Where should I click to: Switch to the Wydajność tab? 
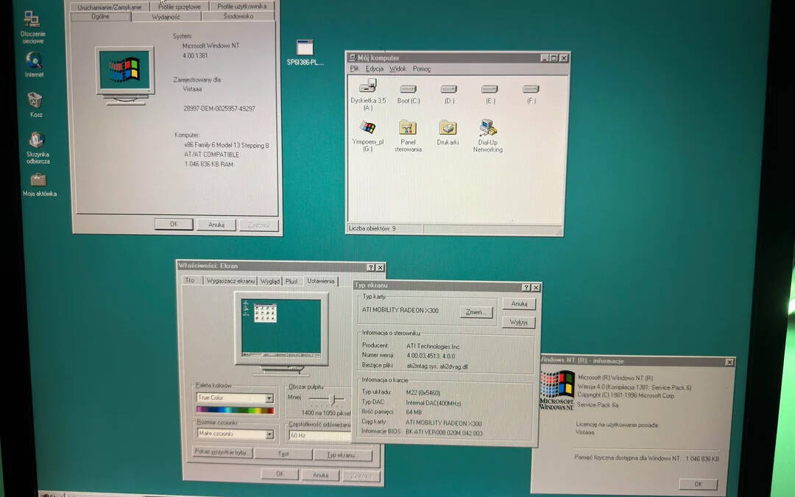tap(166, 17)
